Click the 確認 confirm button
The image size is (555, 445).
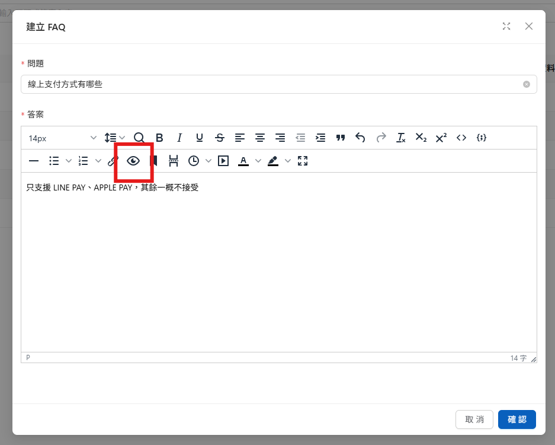pos(517,419)
